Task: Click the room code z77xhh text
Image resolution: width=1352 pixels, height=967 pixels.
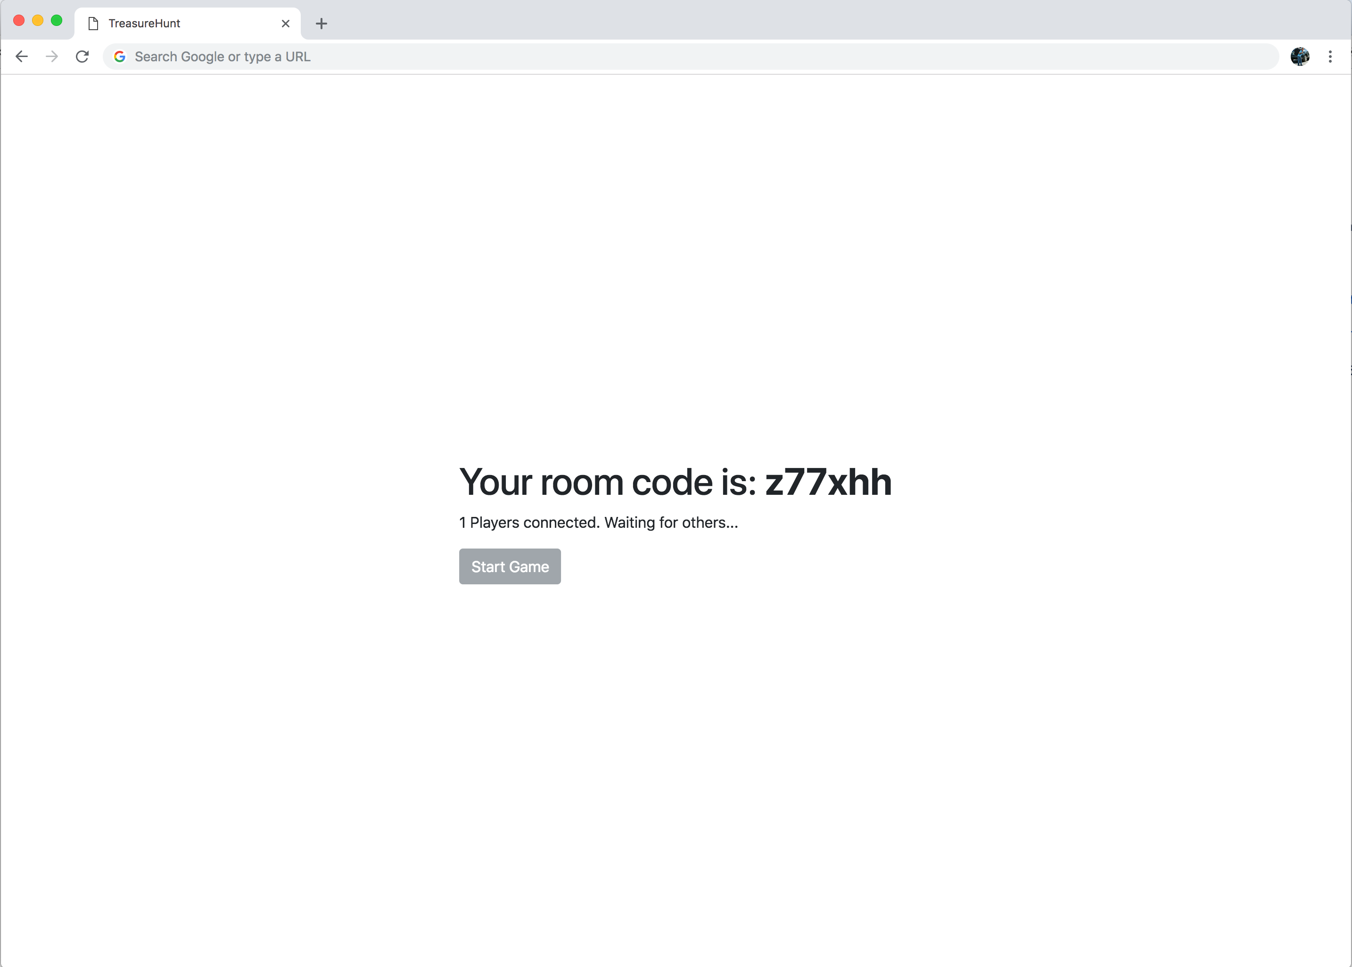Action: pyautogui.click(x=828, y=482)
